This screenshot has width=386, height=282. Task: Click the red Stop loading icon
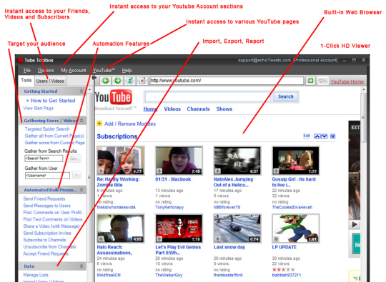tap(142, 81)
